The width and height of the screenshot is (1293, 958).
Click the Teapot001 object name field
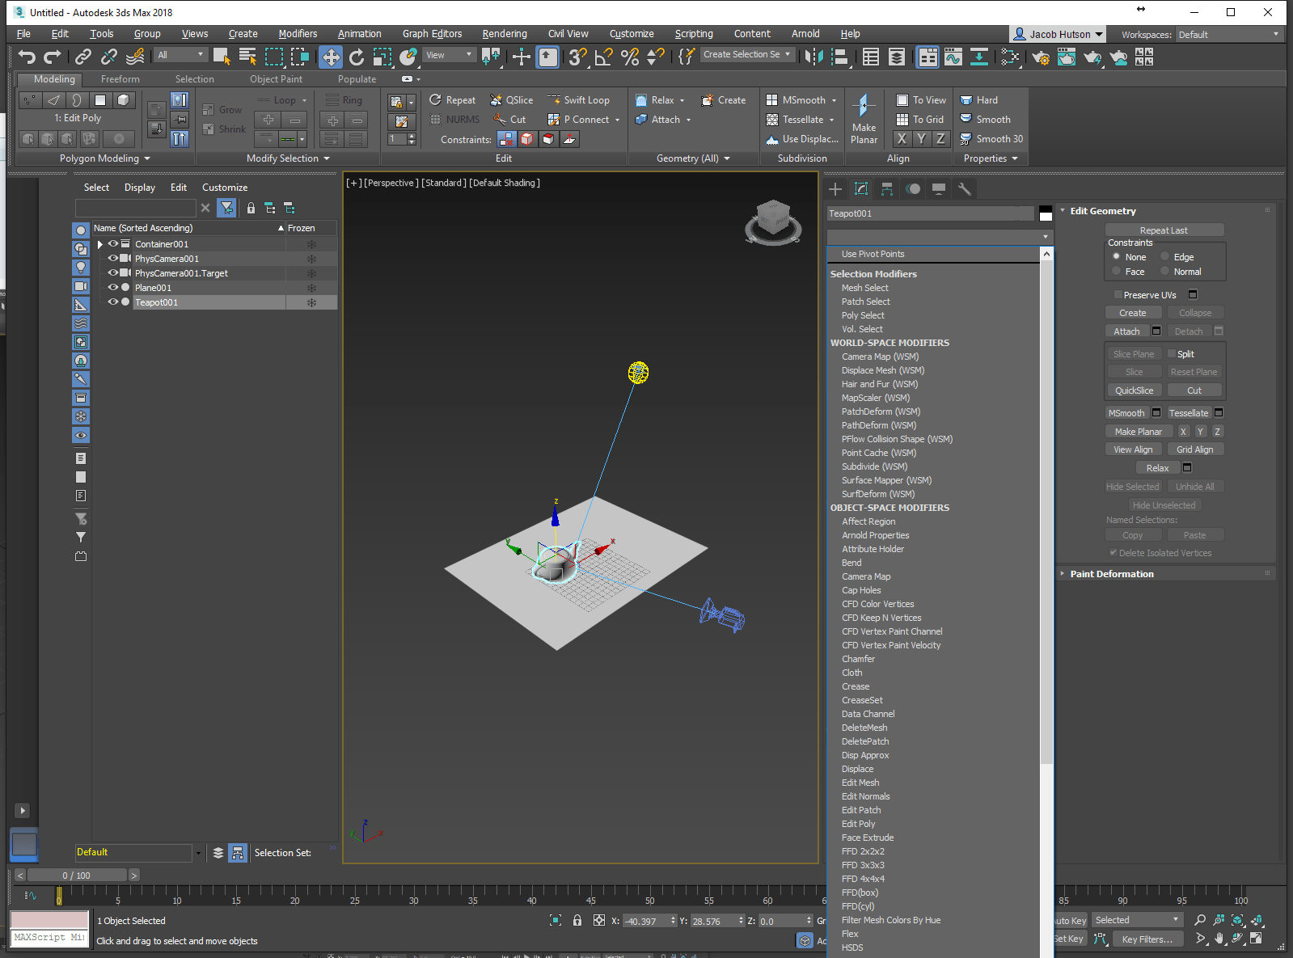[x=931, y=213]
